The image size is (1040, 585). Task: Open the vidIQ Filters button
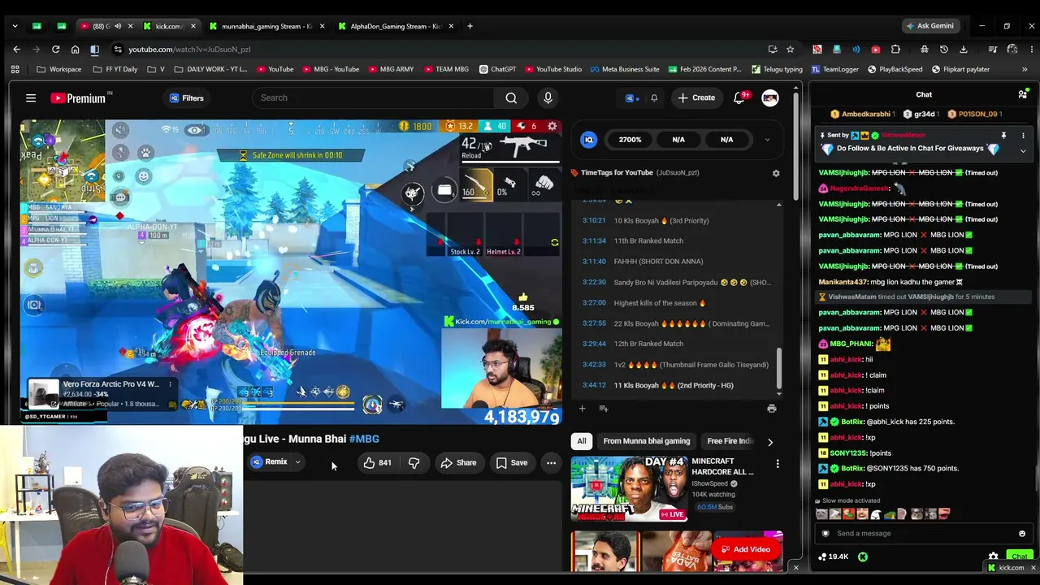186,98
